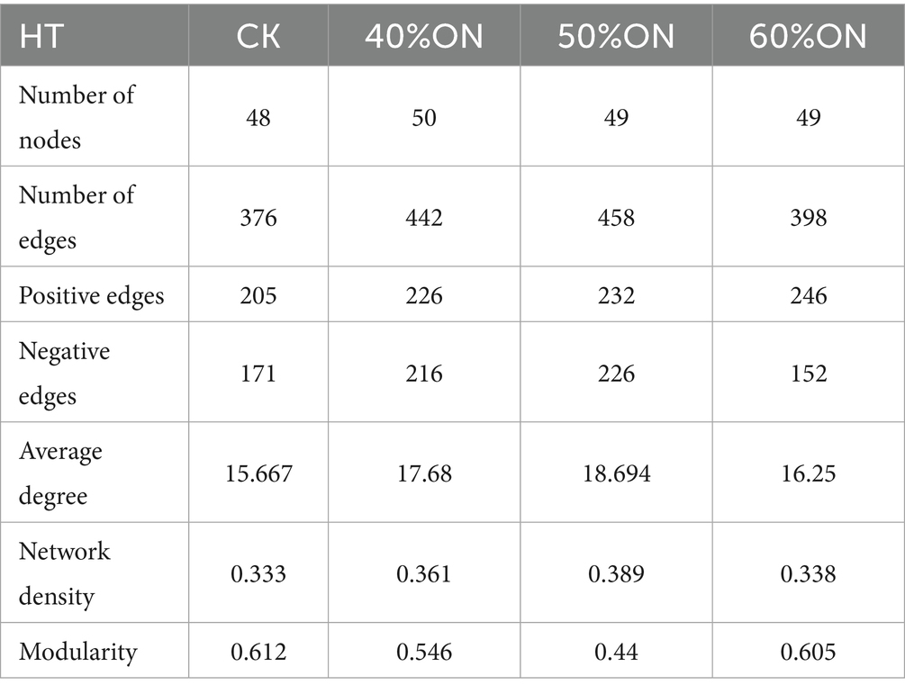Select the Modularity row label

77,651
